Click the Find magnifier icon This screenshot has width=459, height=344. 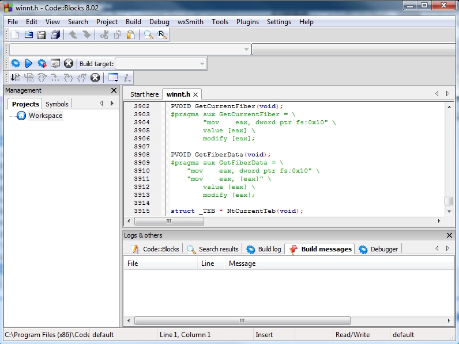(x=149, y=35)
